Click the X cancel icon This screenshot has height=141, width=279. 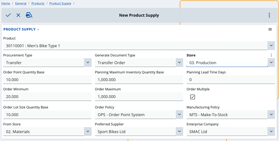18,15
